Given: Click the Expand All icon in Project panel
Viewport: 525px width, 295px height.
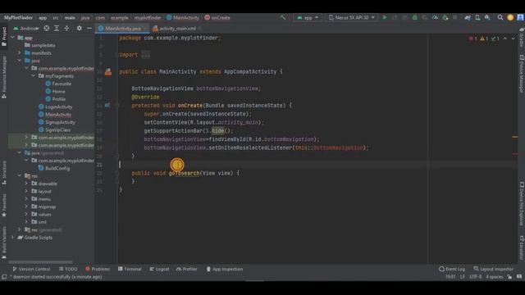Looking at the screenshot, I should (57, 29).
